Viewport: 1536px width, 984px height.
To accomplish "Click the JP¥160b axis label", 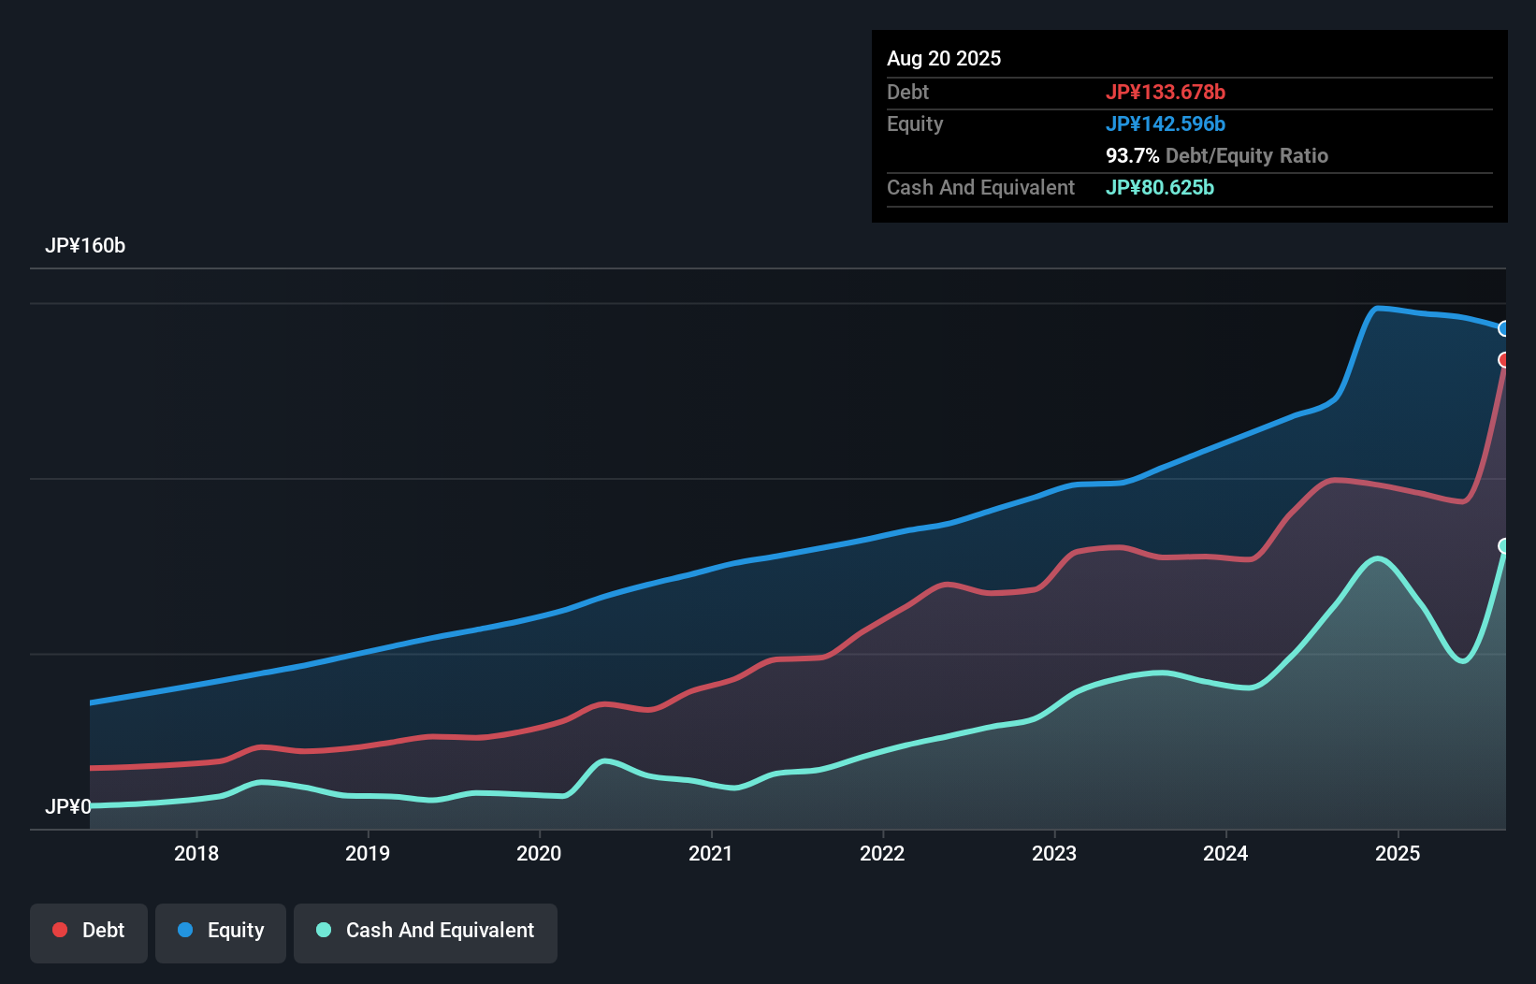I will click(x=87, y=246).
